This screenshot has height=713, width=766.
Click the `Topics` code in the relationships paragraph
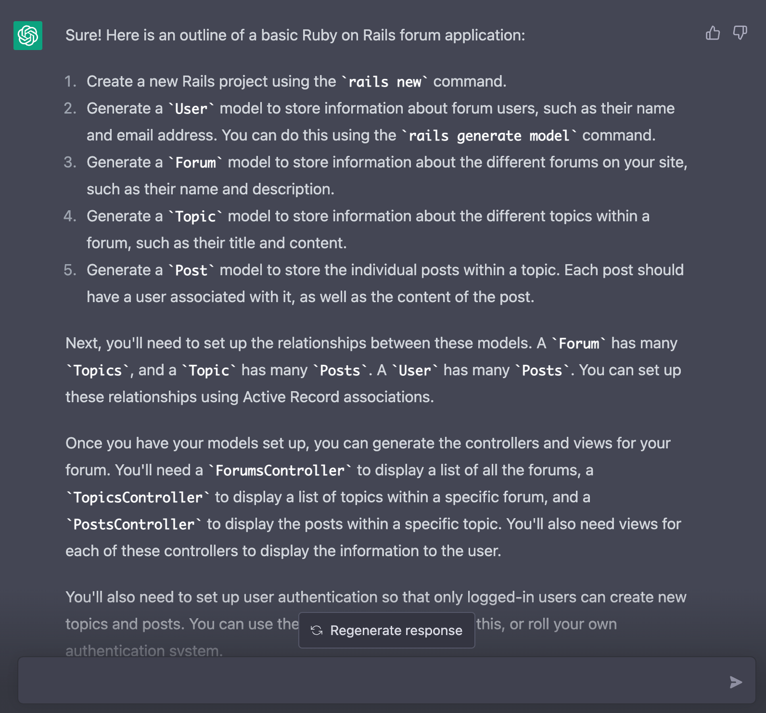(98, 370)
